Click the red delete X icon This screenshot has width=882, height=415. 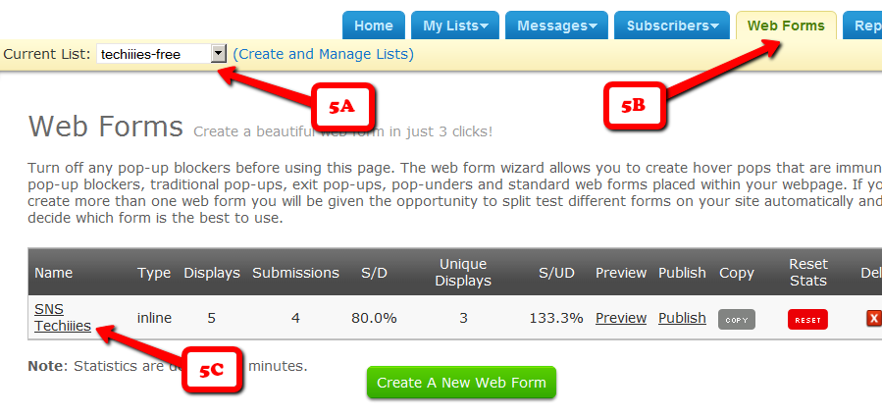(873, 319)
